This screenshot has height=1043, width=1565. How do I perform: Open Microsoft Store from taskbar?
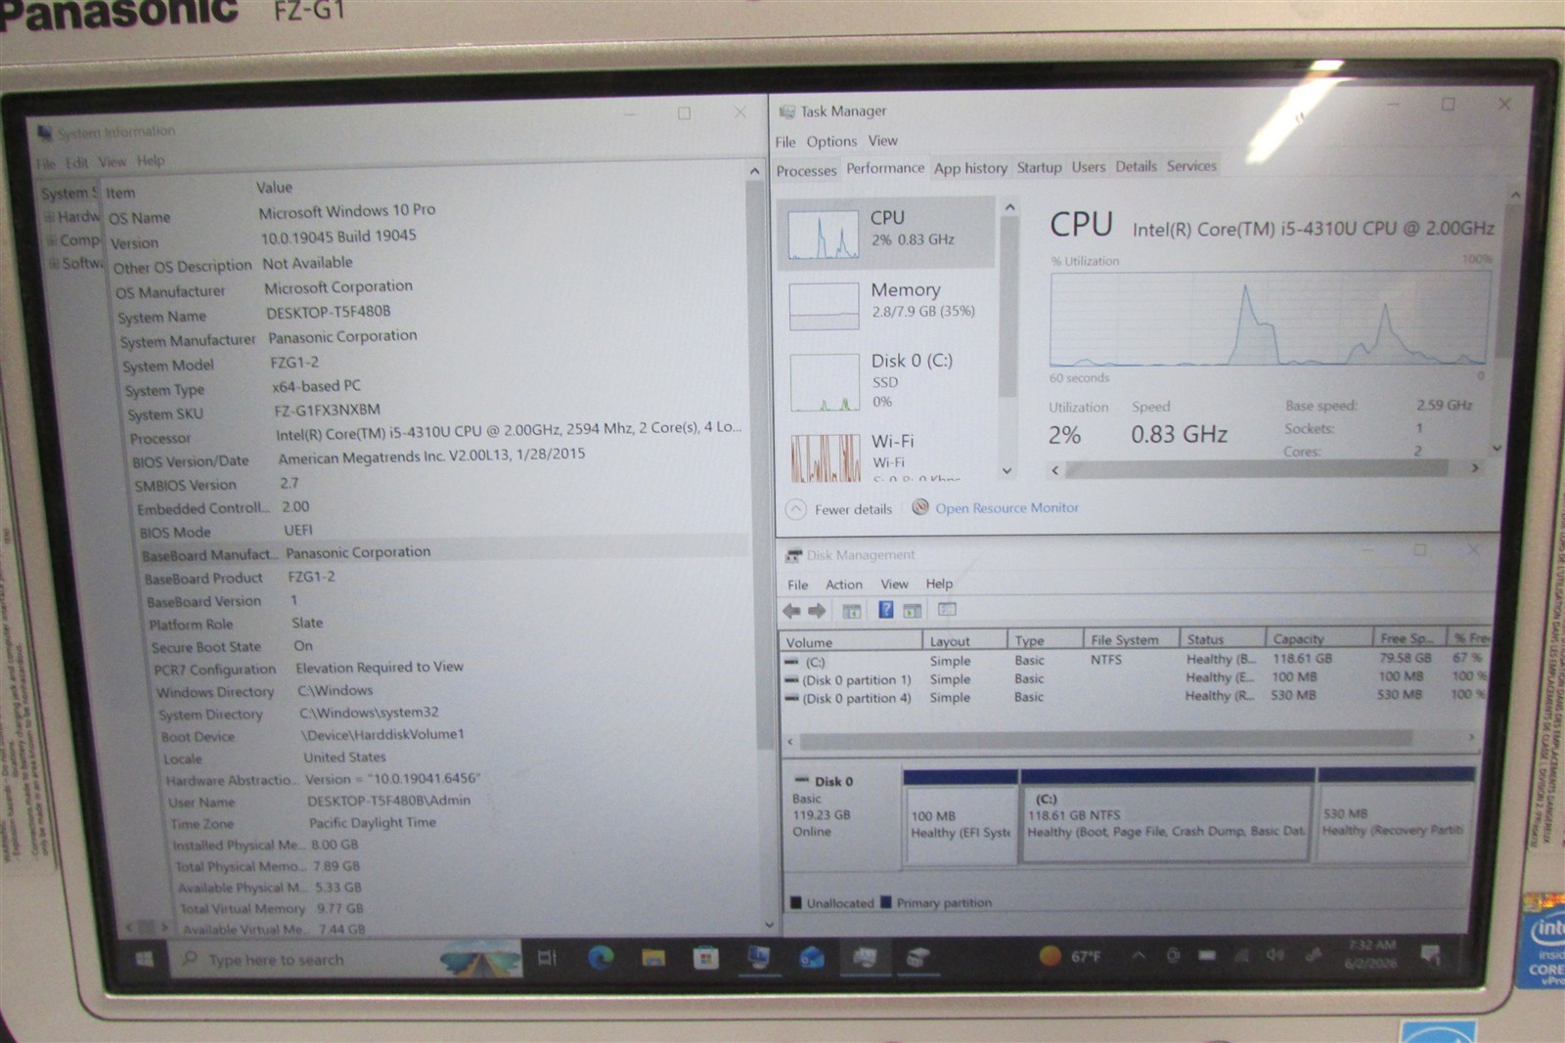[x=705, y=958]
